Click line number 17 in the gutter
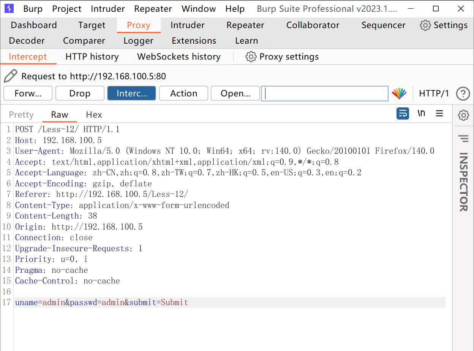 (x=6, y=302)
